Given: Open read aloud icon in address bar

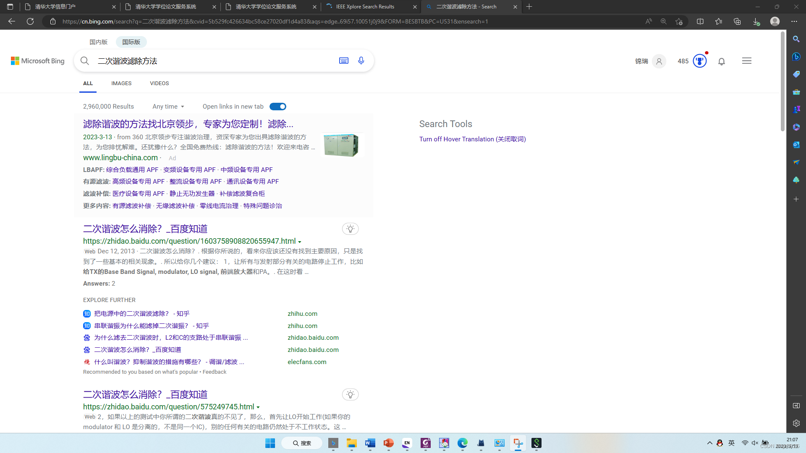Looking at the screenshot, I should point(649,21).
